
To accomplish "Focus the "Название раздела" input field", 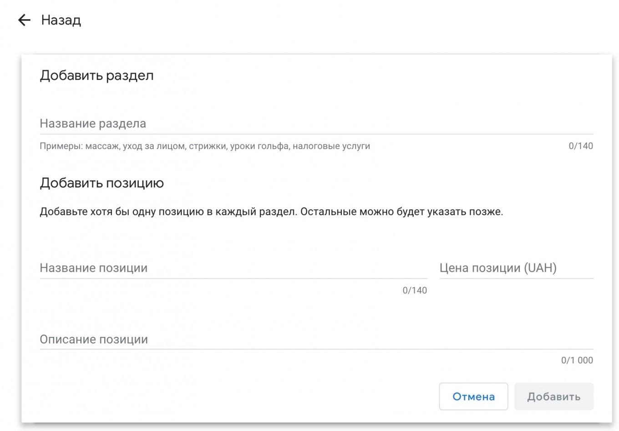I will [316, 124].
